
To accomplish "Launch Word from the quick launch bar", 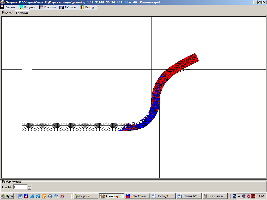I will (20, 196).
